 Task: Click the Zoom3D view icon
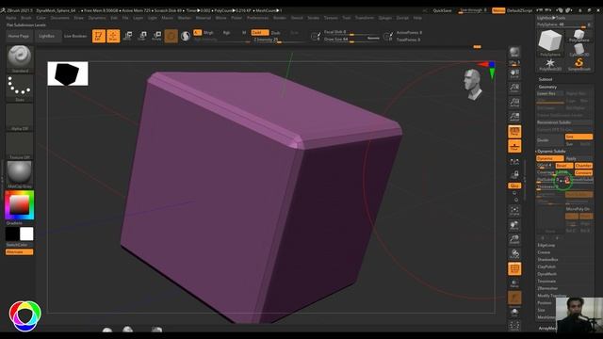coord(514,239)
